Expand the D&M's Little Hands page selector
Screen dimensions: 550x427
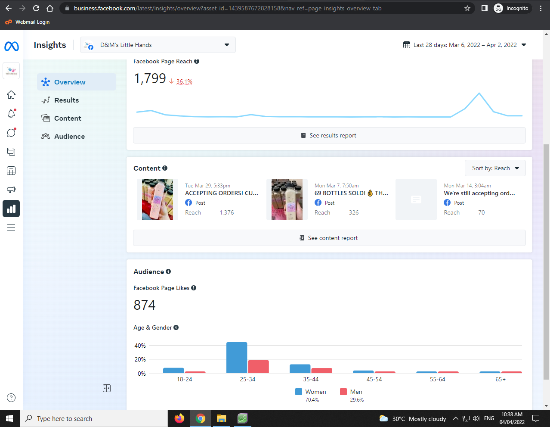[x=158, y=45]
